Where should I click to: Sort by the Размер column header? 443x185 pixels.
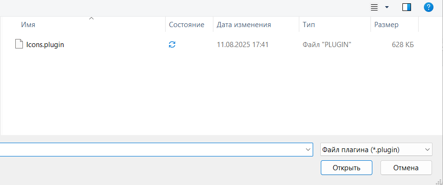pyautogui.click(x=386, y=25)
